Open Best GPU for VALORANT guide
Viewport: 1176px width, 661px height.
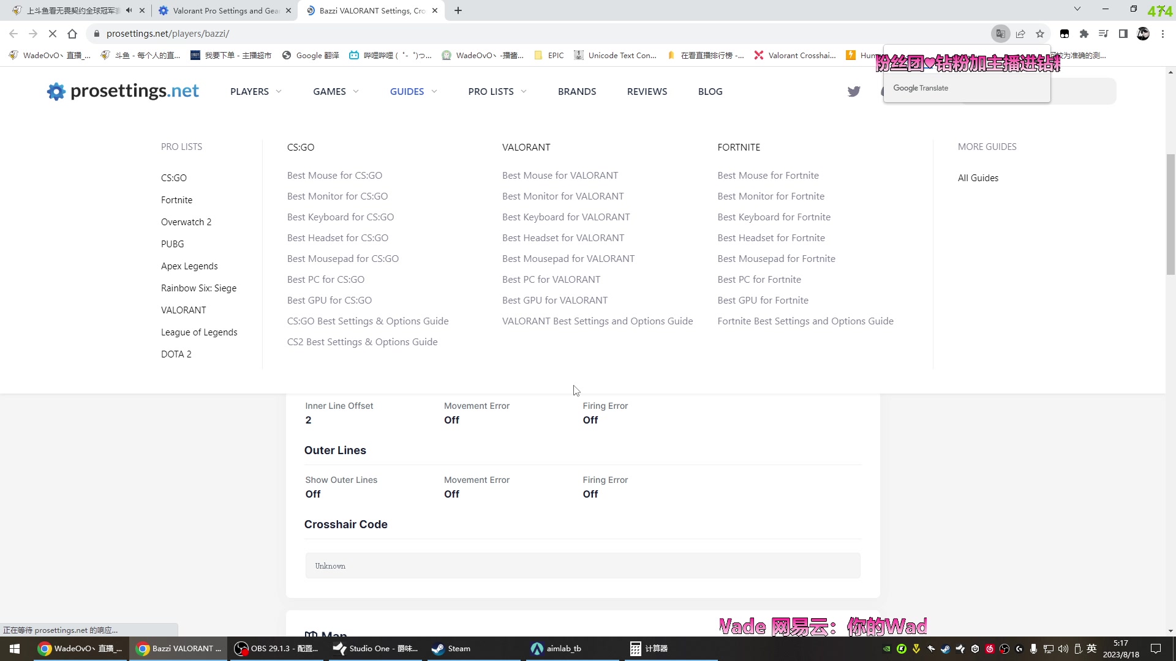pyautogui.click(x=555, y=301)
